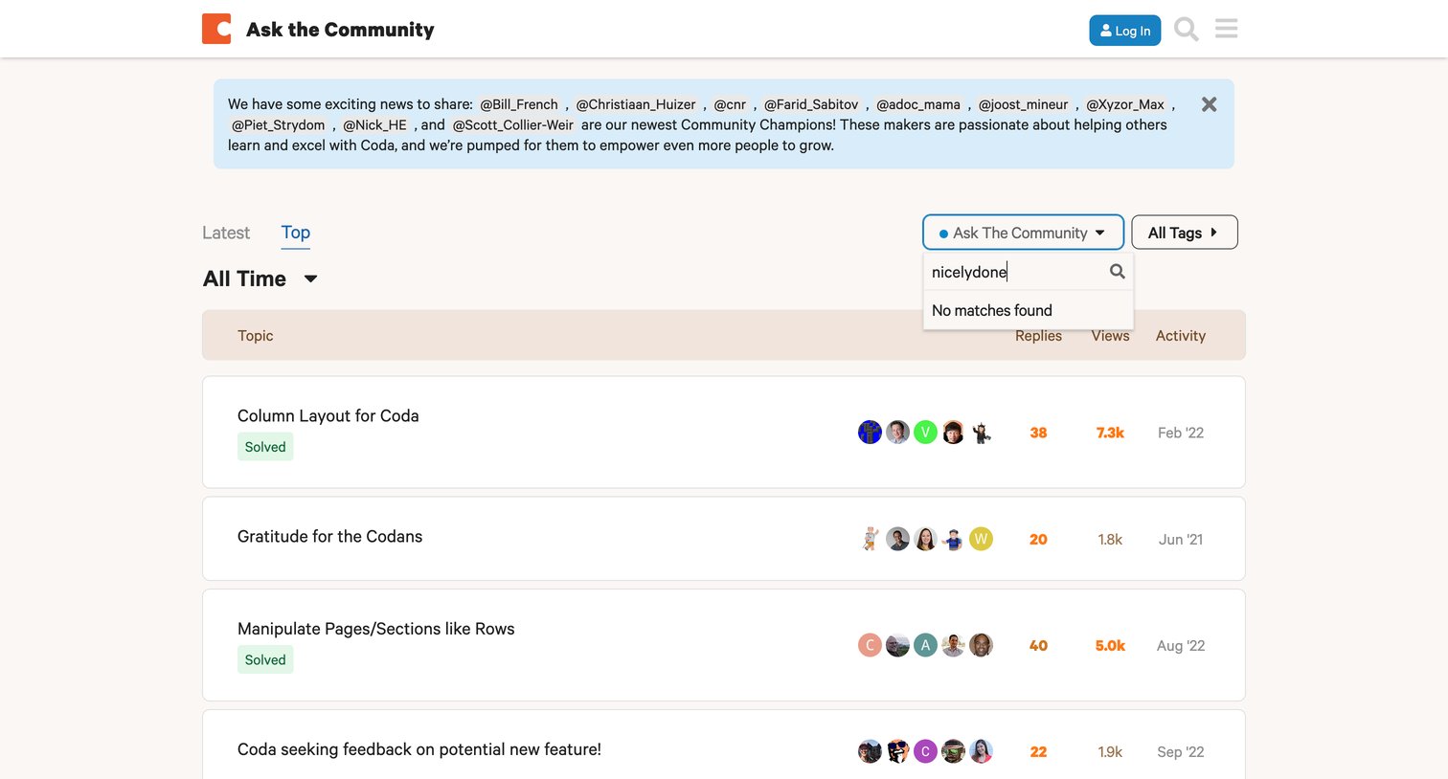Click the @Christiaan_Huizer mention

(x=636, y=104)
